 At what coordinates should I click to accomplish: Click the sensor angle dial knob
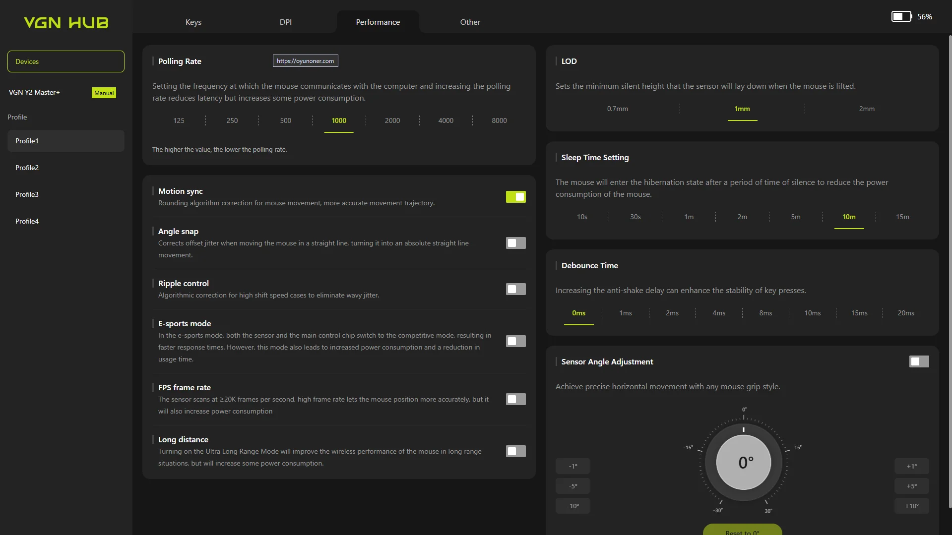pyautogui.click(x=744, y=462)
